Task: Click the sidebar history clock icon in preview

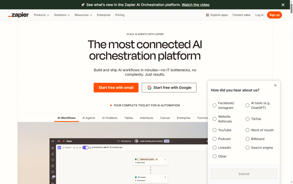Action: (x=53, y=172)
